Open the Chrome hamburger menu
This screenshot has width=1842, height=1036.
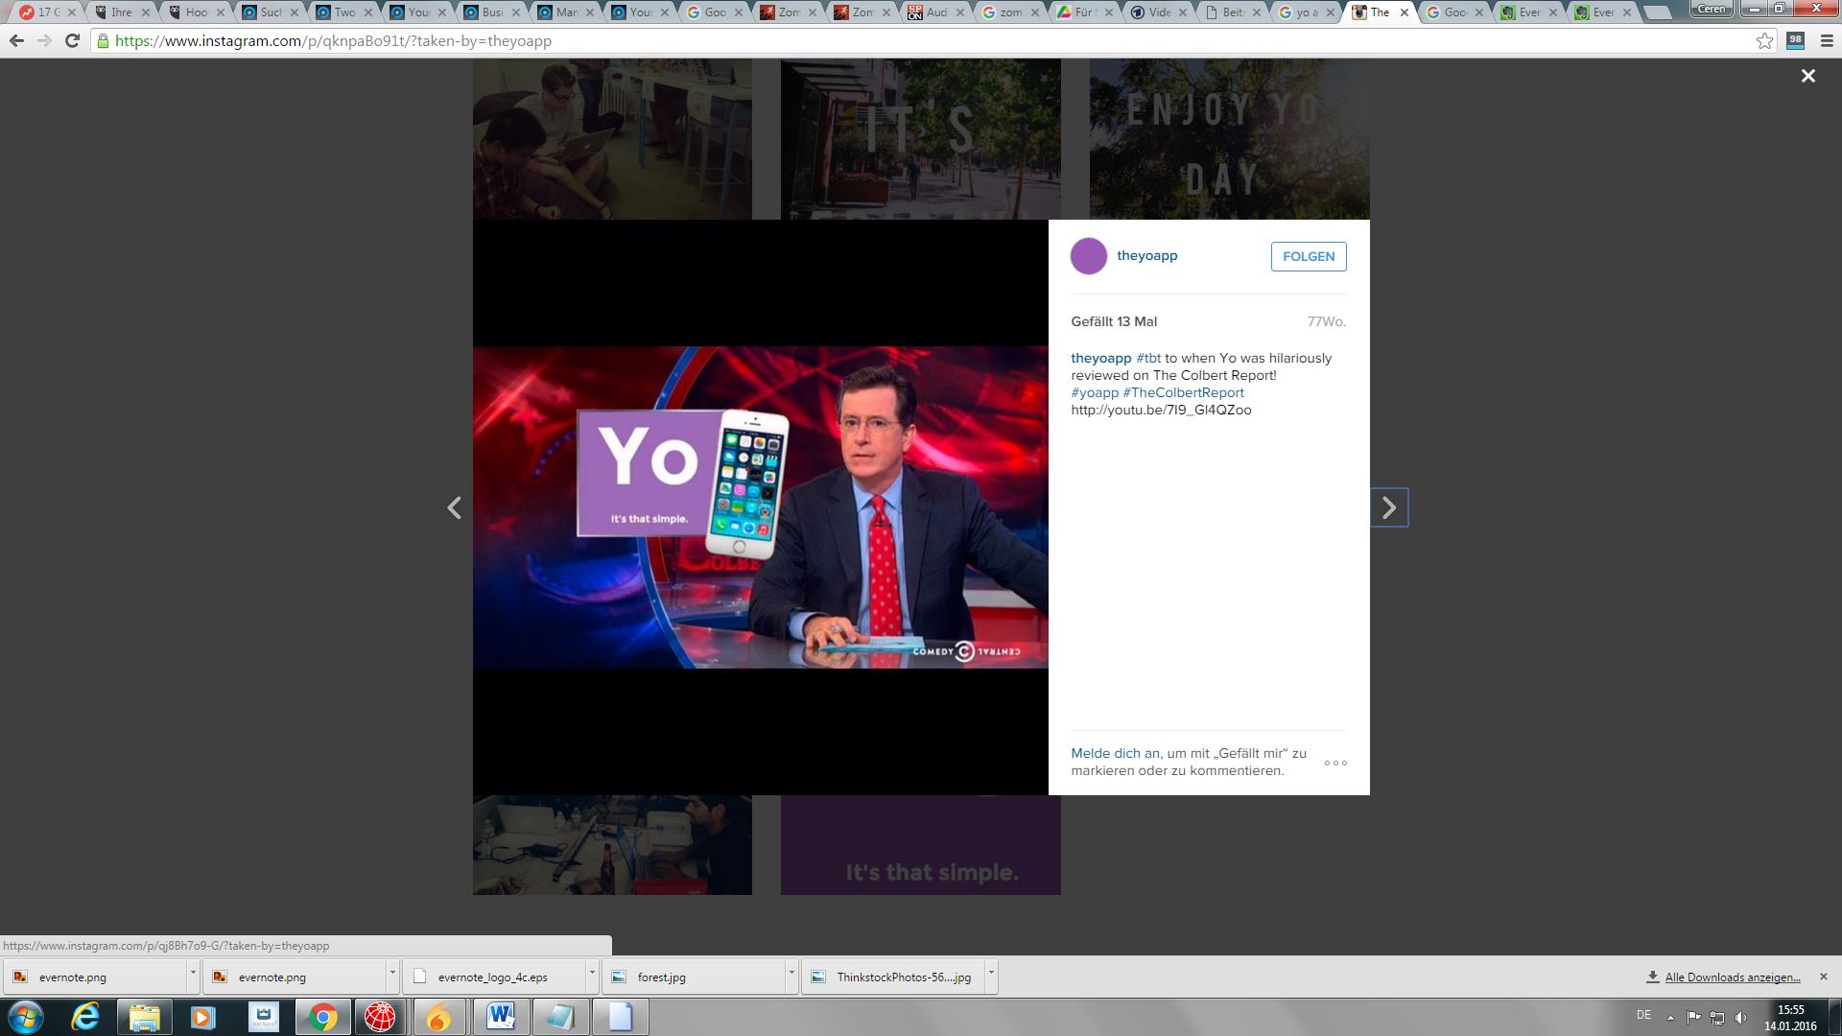pyautogui.click(x=1827, y=41)
